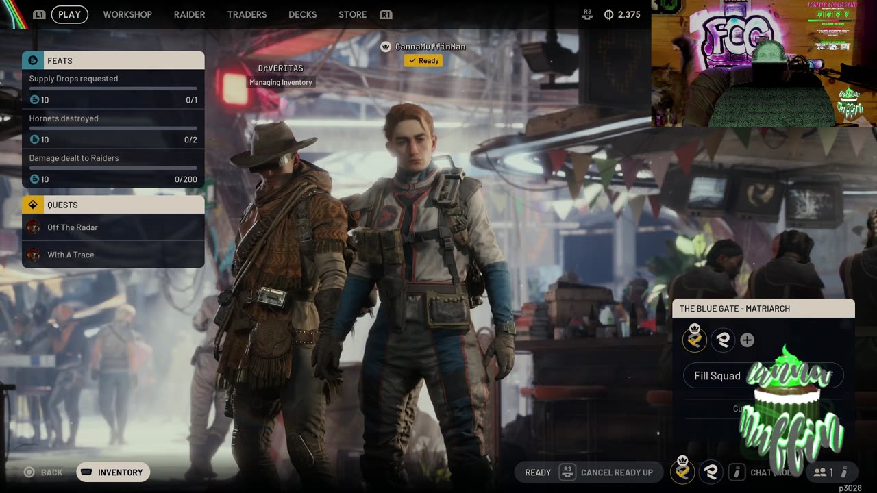Click the 2,375 currency balance
This screenshot has width=877, height=493.
(629, 14)
